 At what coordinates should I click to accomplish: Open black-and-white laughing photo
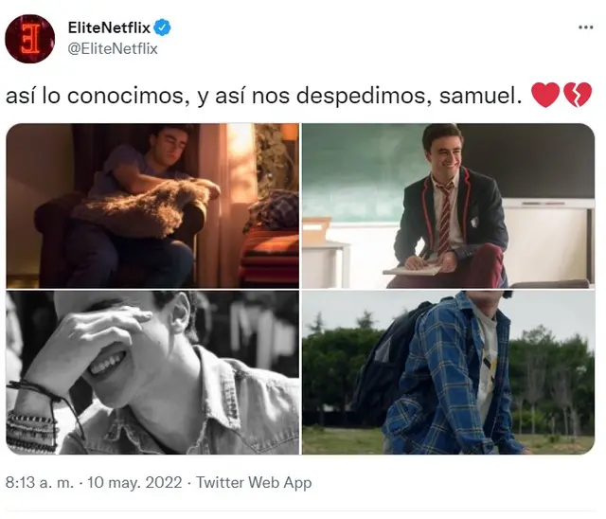pyautogui.click(x=152, y=372)
